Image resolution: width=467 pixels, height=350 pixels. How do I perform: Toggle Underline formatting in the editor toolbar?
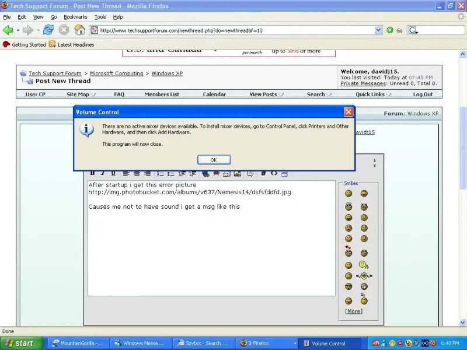[113, 173]
